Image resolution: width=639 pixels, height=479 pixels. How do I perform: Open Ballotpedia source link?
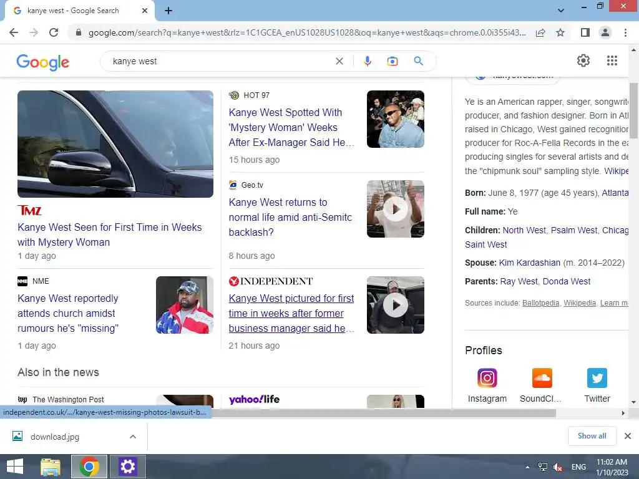541,303
